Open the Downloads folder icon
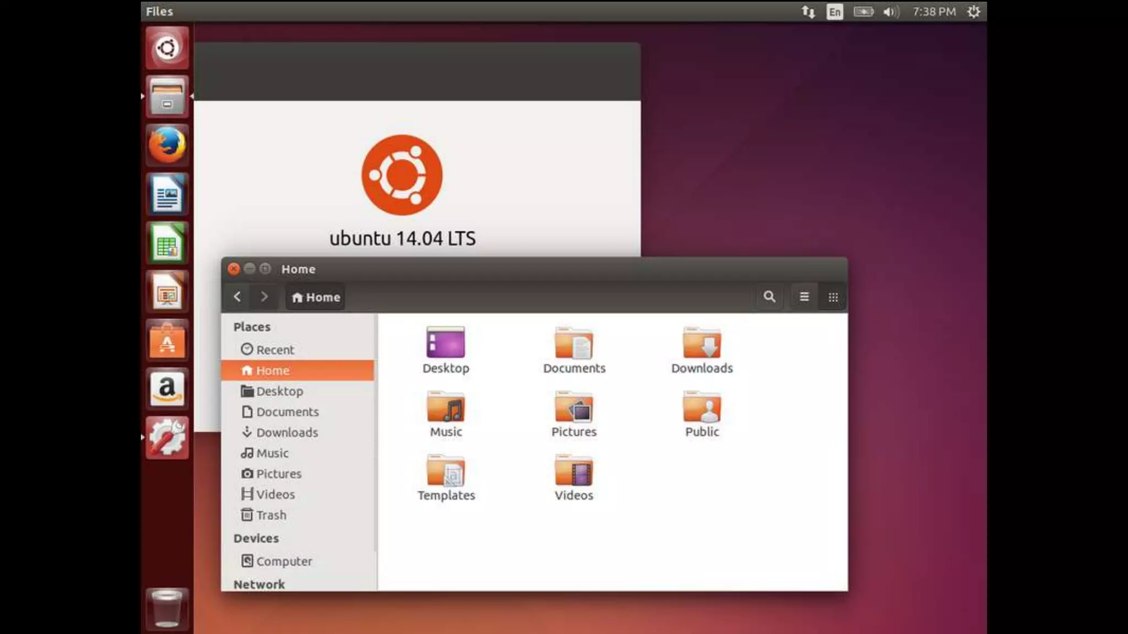The image size is (1128, 634). coord(702,343)
